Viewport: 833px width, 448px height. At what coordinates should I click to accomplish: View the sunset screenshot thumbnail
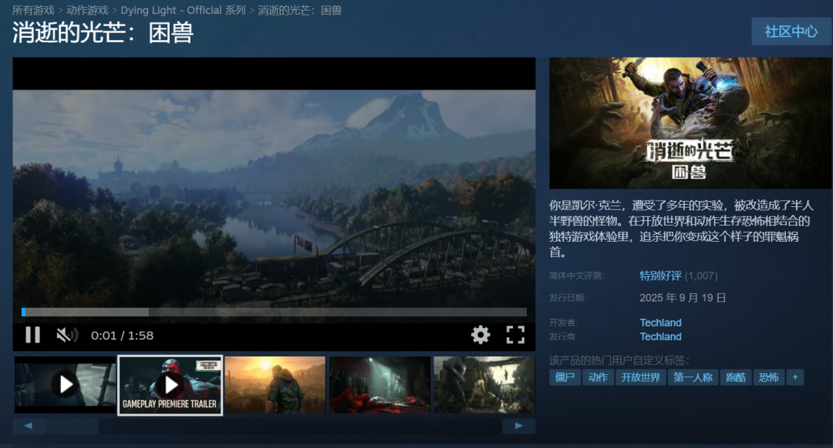click(x=275, y=385)
